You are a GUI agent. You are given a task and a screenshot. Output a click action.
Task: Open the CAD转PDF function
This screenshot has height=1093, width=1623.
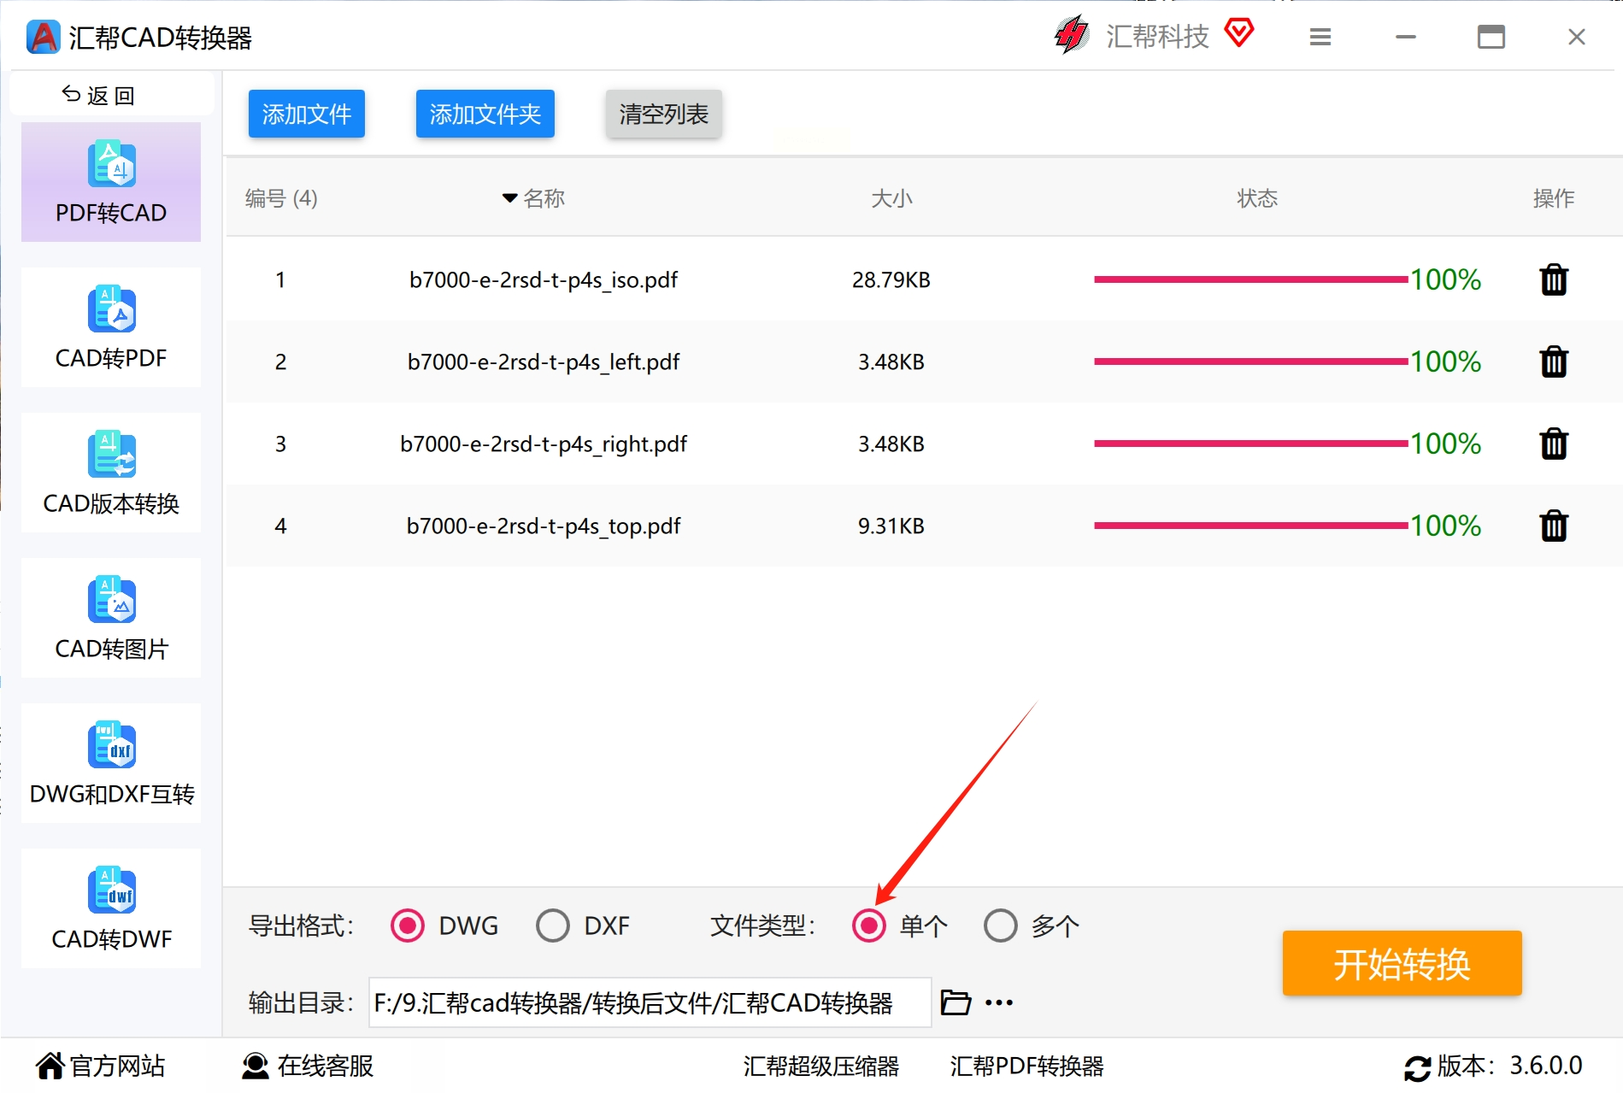[111, 327]
